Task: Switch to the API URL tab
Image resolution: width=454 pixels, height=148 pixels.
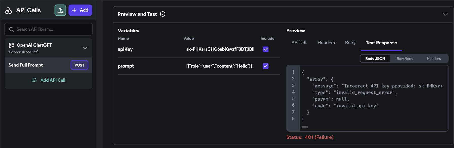Action: 299,43
